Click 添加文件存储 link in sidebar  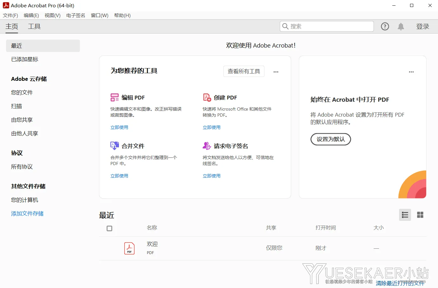tap(27, 214)
